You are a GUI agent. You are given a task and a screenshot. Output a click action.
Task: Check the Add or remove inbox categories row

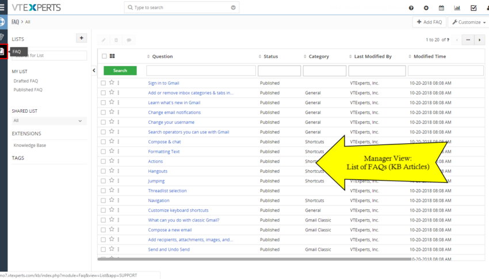[x=103, y=93]
